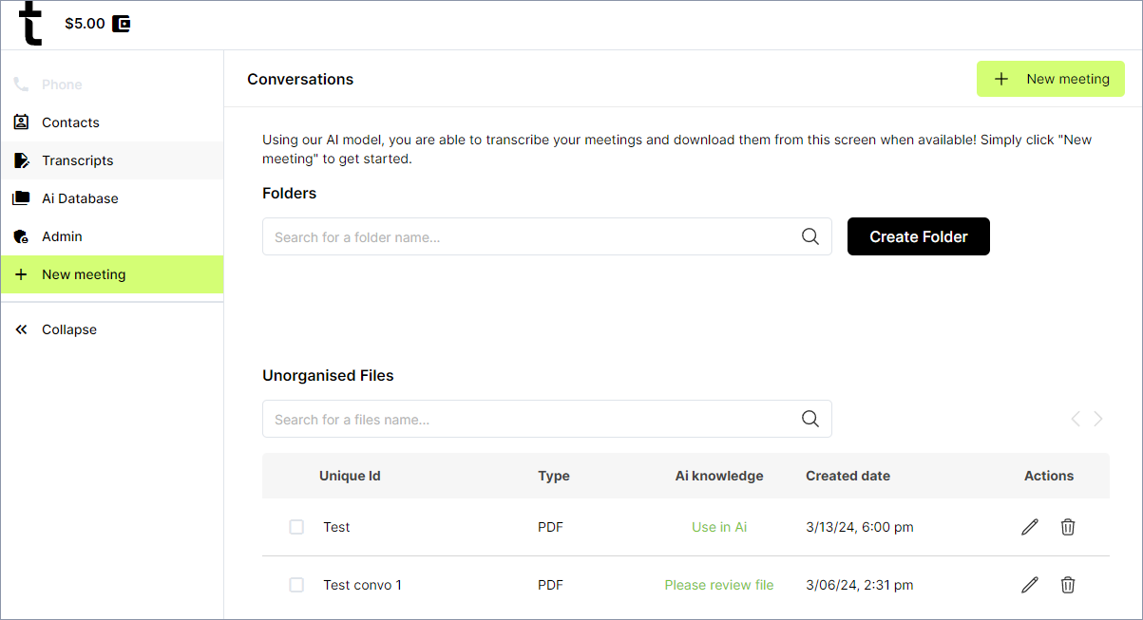Focus the files name search field

547,419
